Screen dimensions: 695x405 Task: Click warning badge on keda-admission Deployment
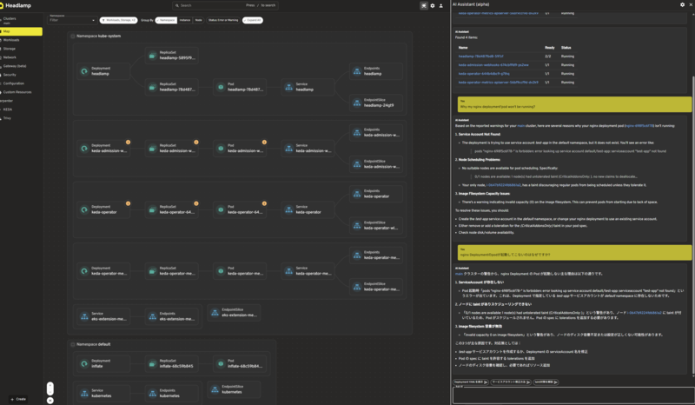pyautogui.click(x=128, y=142)
